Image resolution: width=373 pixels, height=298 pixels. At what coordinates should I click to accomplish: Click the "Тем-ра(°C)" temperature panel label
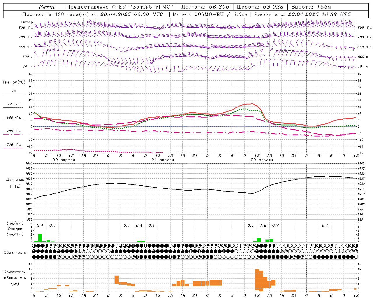(14, 82)
